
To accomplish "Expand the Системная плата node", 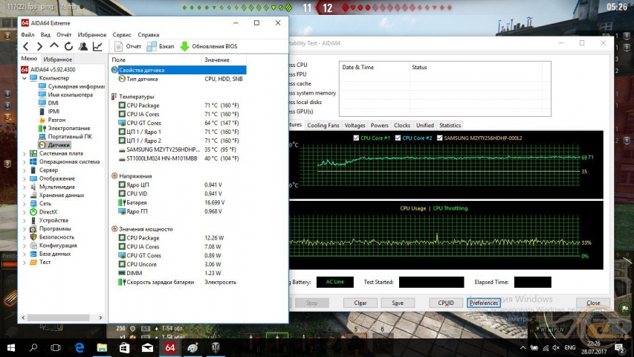I will 25,154.
